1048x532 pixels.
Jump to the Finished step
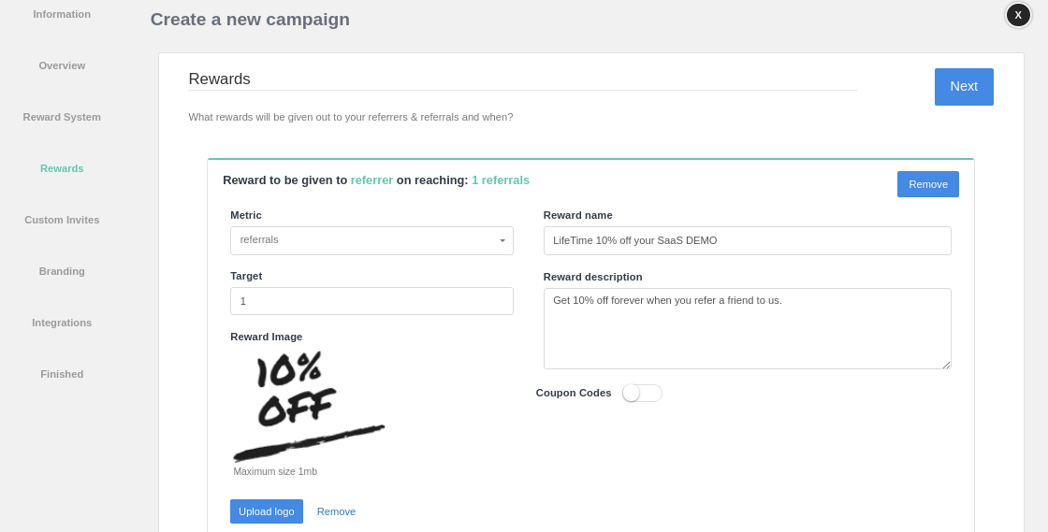[x=62, y=374]
